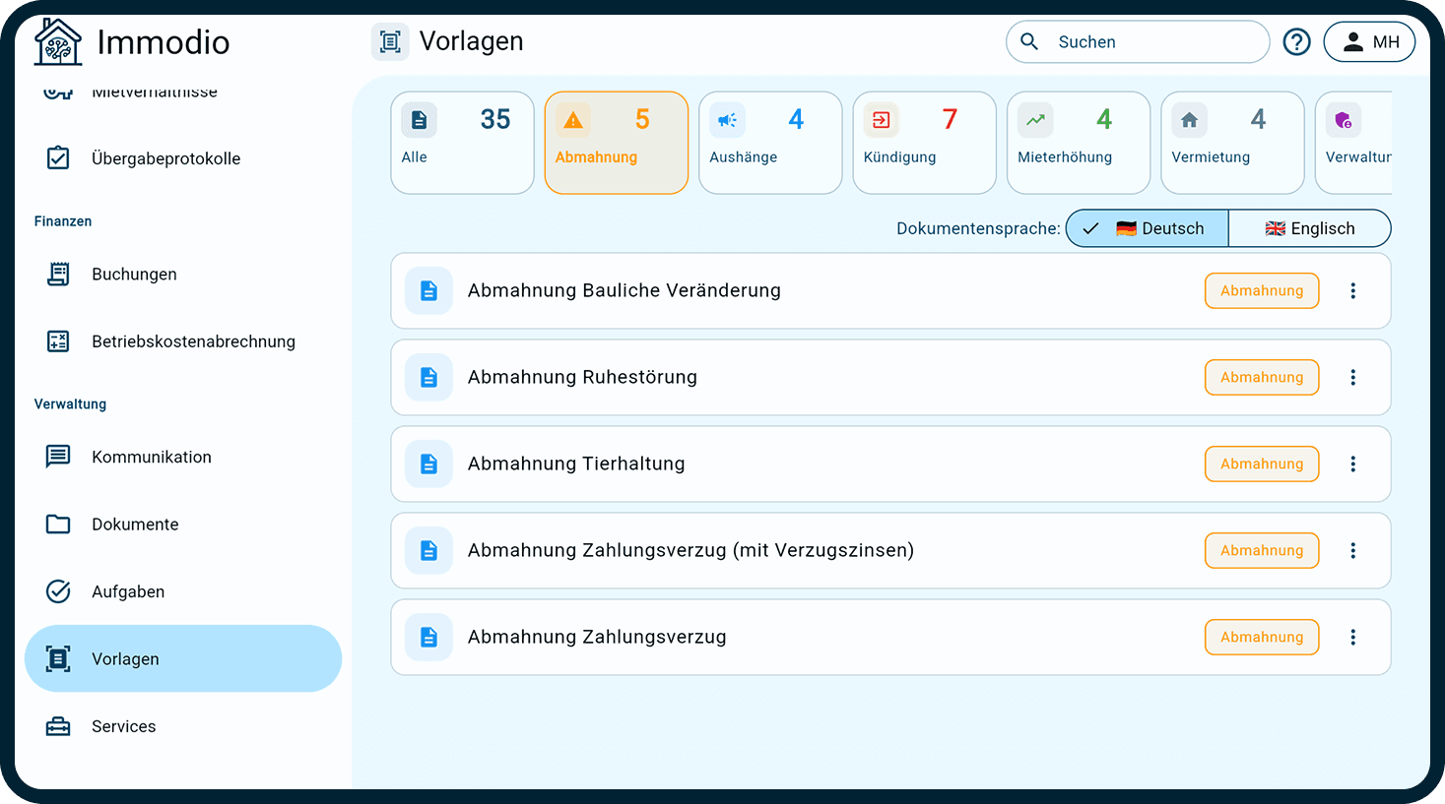This screenshot has height=804, width=1445.
Task: Click the Mieterhöhung trending-up icon
Action: click(x=1035, y=120)
